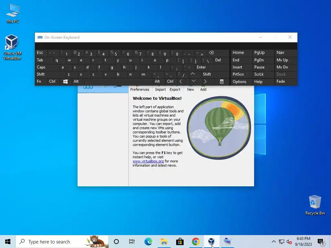This screenshot has width=331, height=248.
Task: Click the Help key on keyboard
Action: [x=263, y=82]
